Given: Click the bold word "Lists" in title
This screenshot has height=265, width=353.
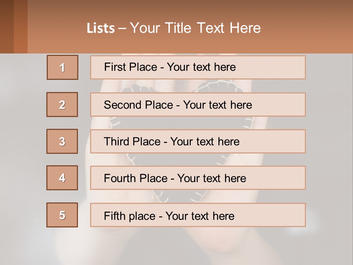Looking at the screenshot, I should click(x=101, y=28).
